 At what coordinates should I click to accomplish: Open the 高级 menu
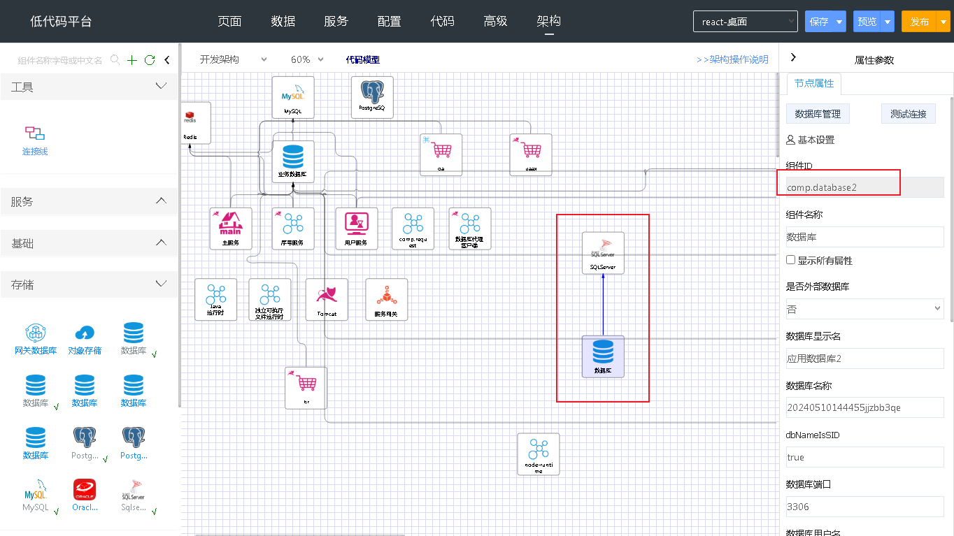pos(495,22)
